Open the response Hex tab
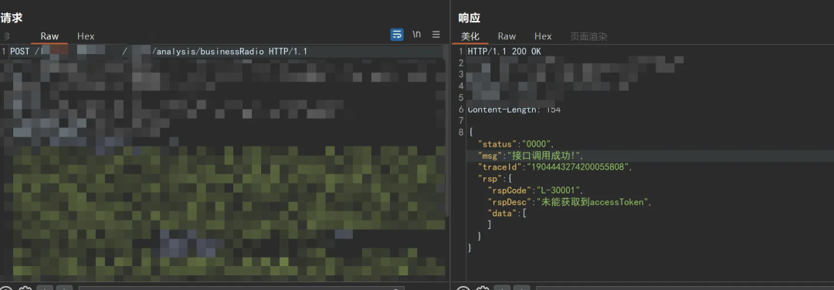Screen dimensions: 834x290 543,36
